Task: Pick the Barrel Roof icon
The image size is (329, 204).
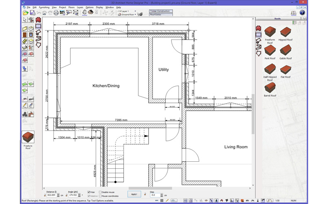Action: pos(270,87)
